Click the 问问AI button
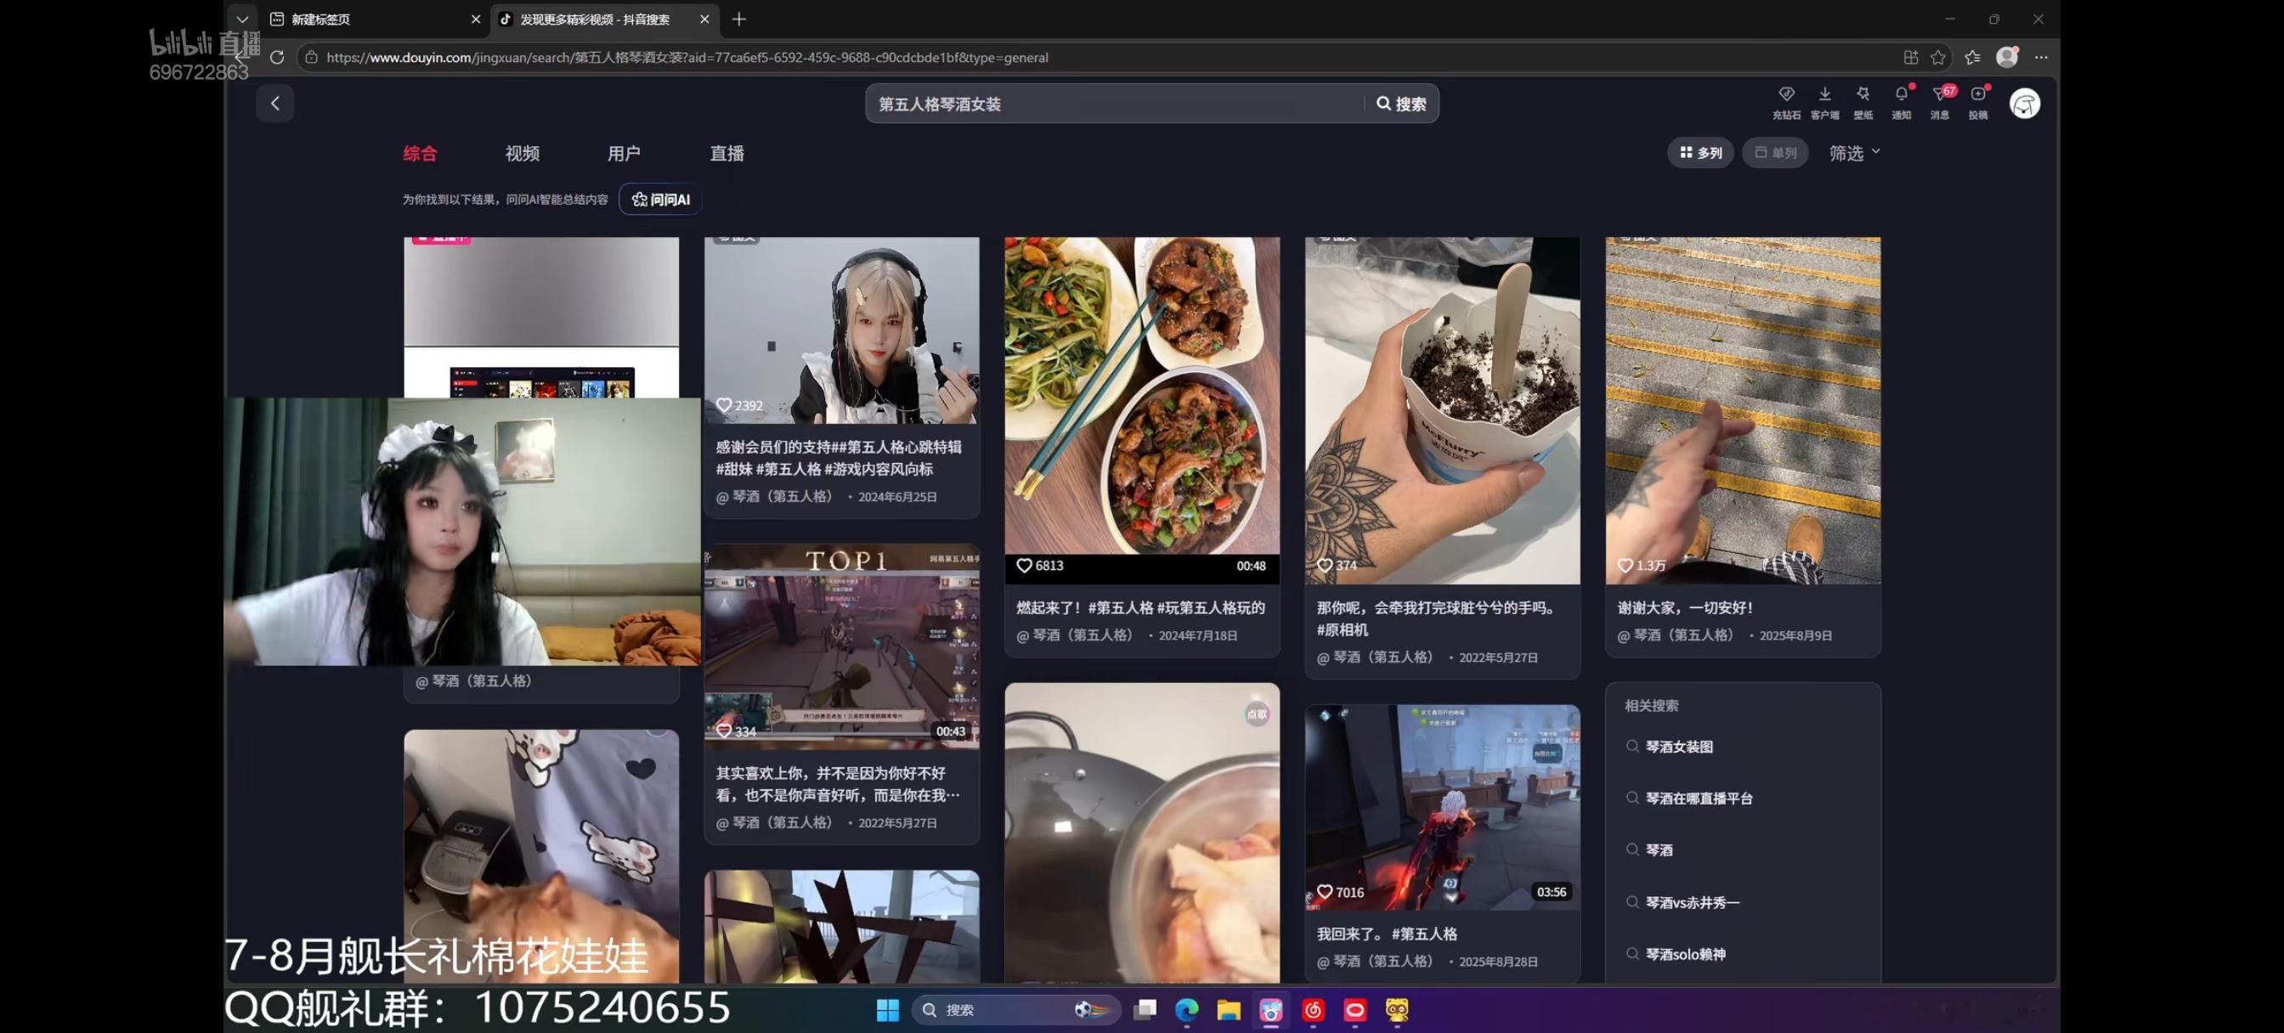The width and height of the screenshot is (2284, 1033). point(660,200)
